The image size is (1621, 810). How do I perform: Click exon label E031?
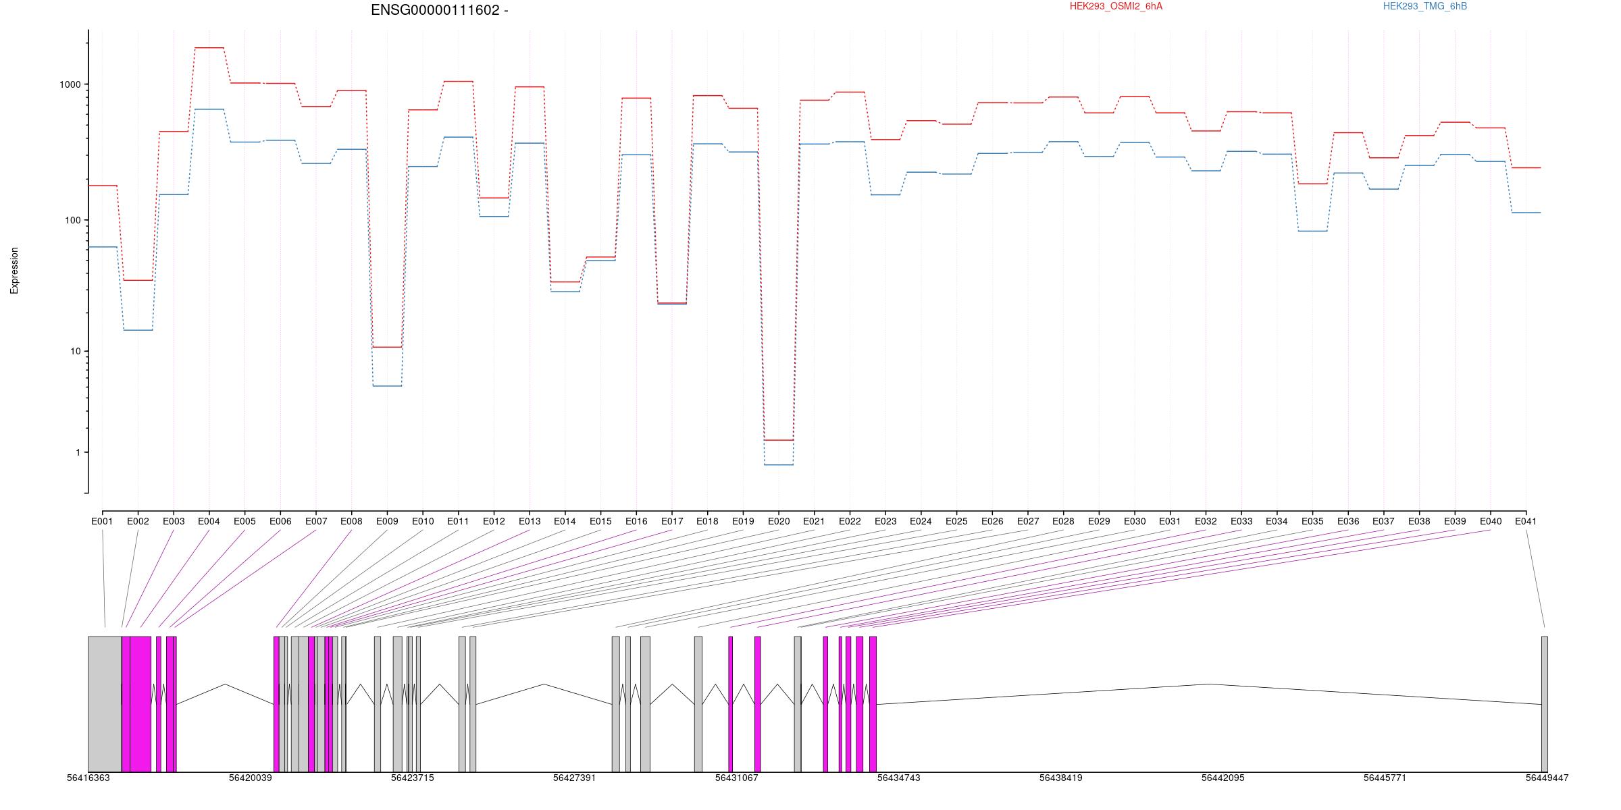[x=1170, y=521]
